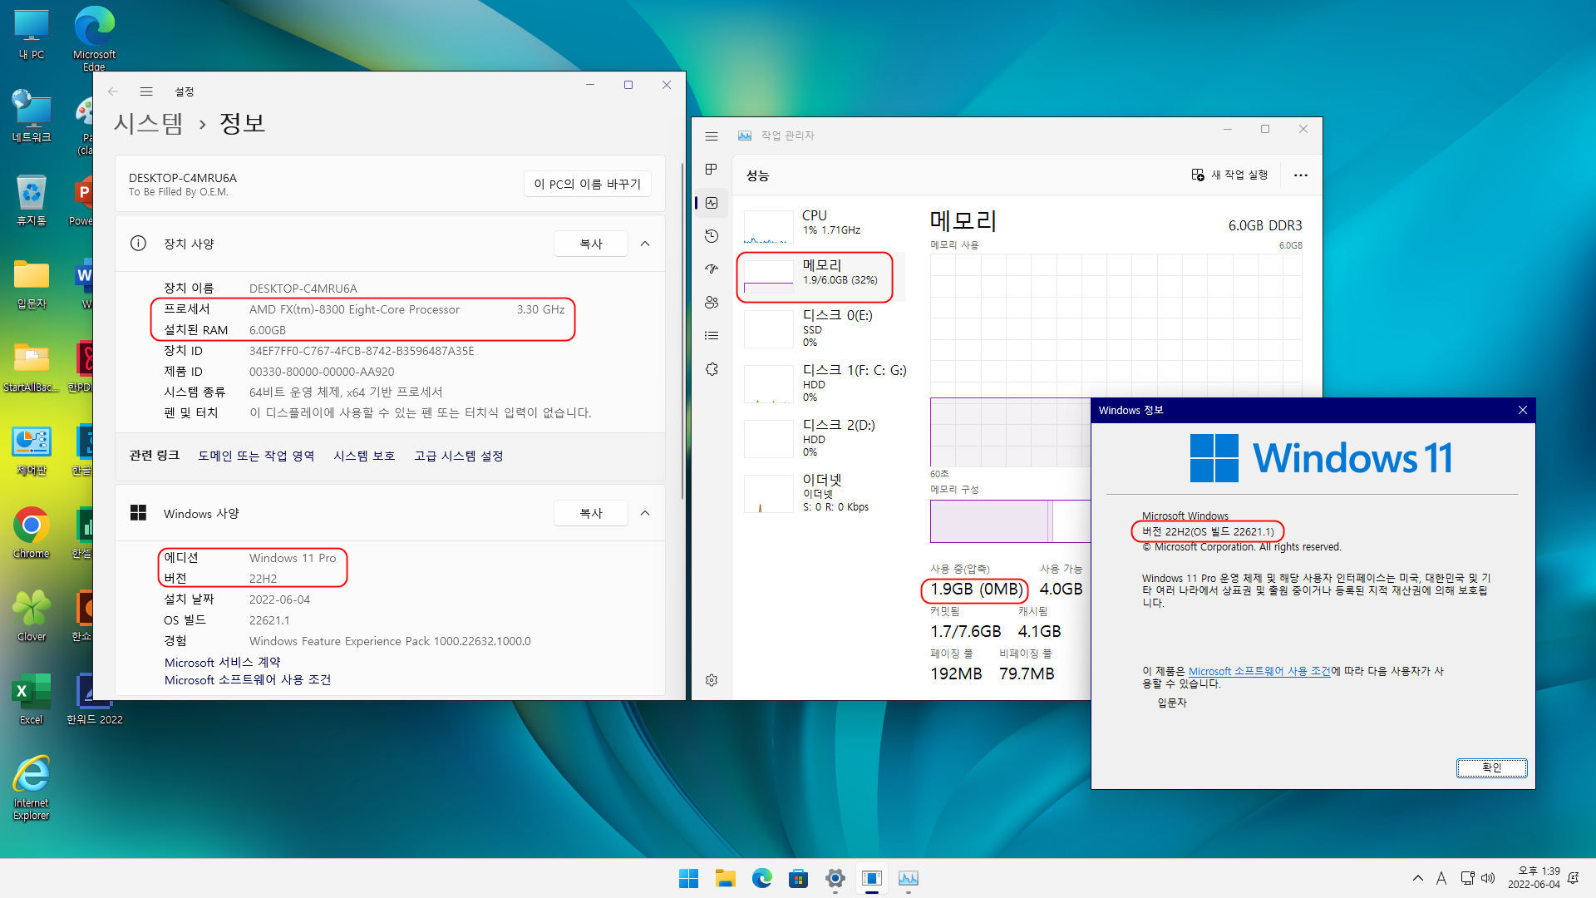
Task: Click processor text AMD FX(tm)-8300 Eight-Core Processor
Action: [x=354, y=309]
